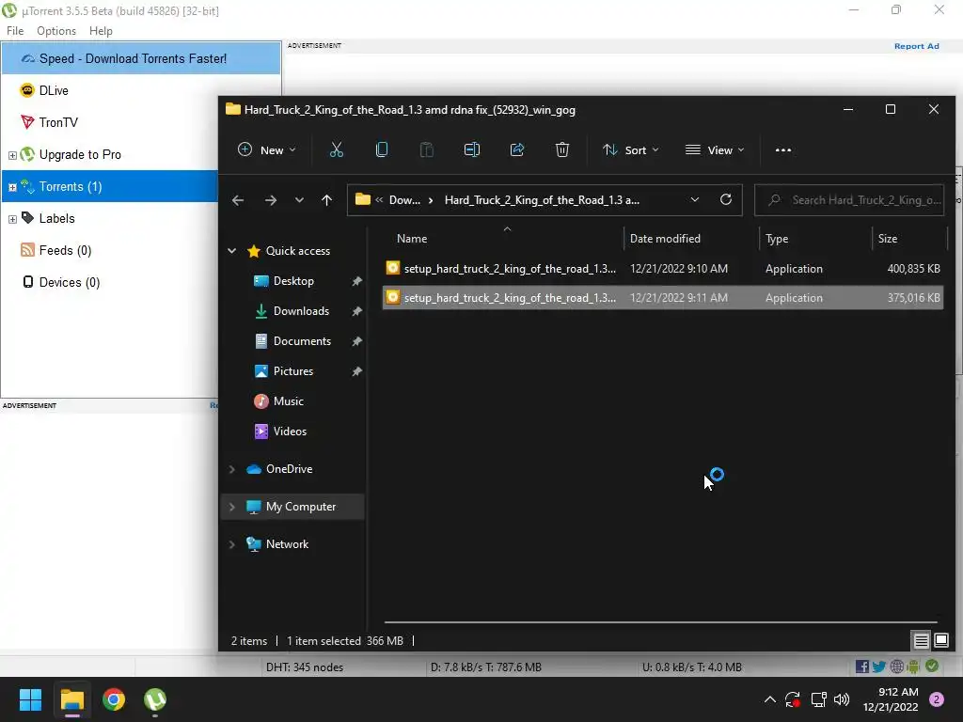Go up one folder level arrow
This screenshot has width=963, height=722.
pos(326,200)
